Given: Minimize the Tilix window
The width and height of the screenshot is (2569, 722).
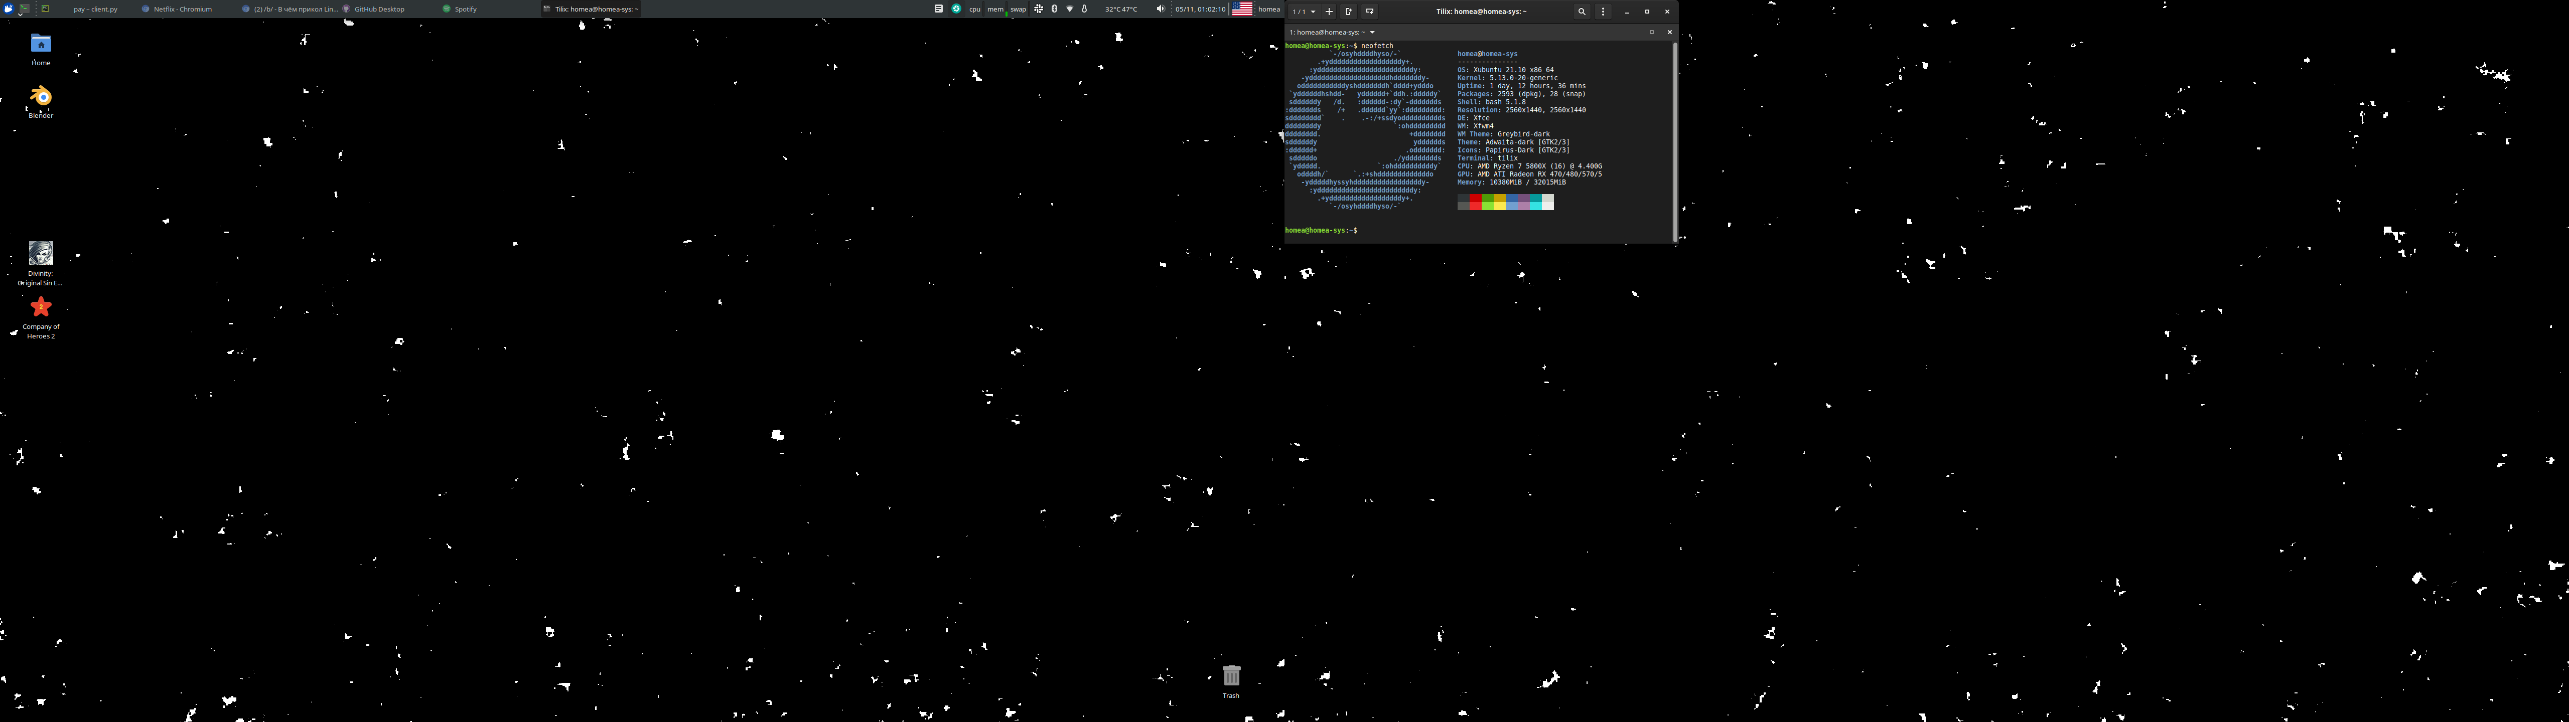Looking at the screenshot, I should (1628, 12).
